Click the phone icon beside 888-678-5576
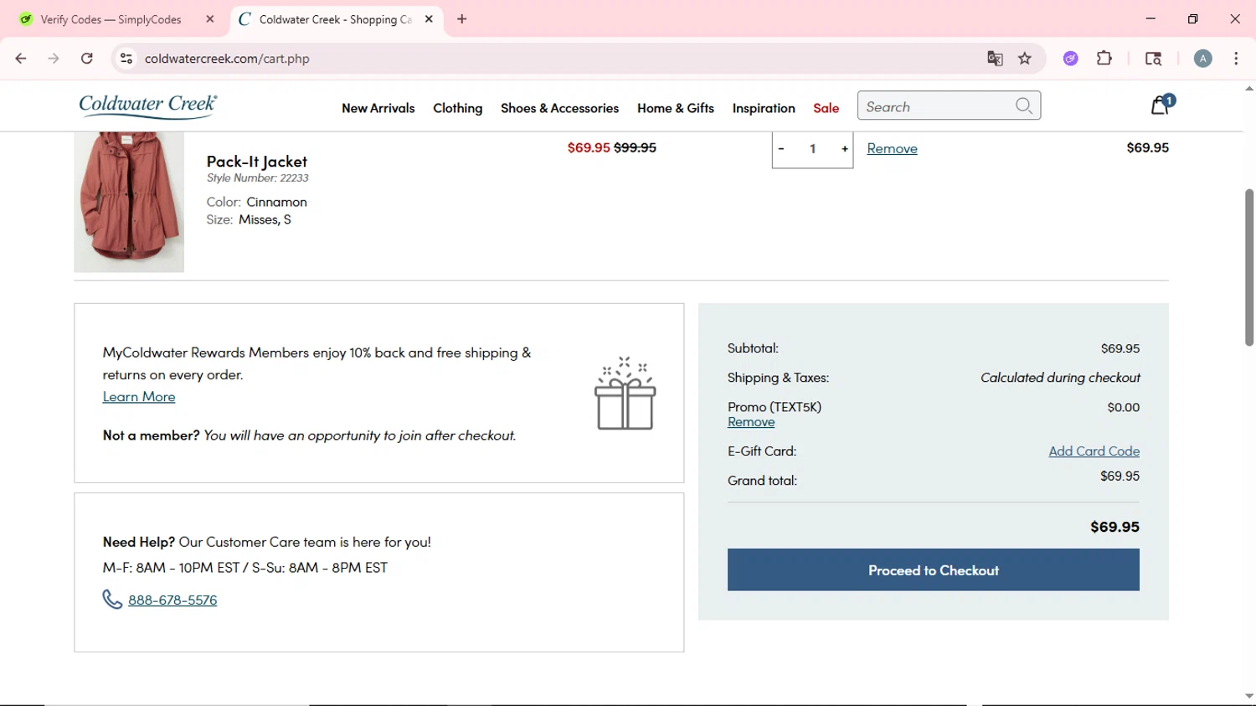 coord(112,600)
